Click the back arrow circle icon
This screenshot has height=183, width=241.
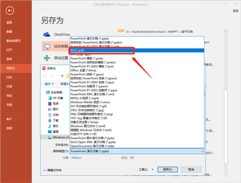(10, 11)
